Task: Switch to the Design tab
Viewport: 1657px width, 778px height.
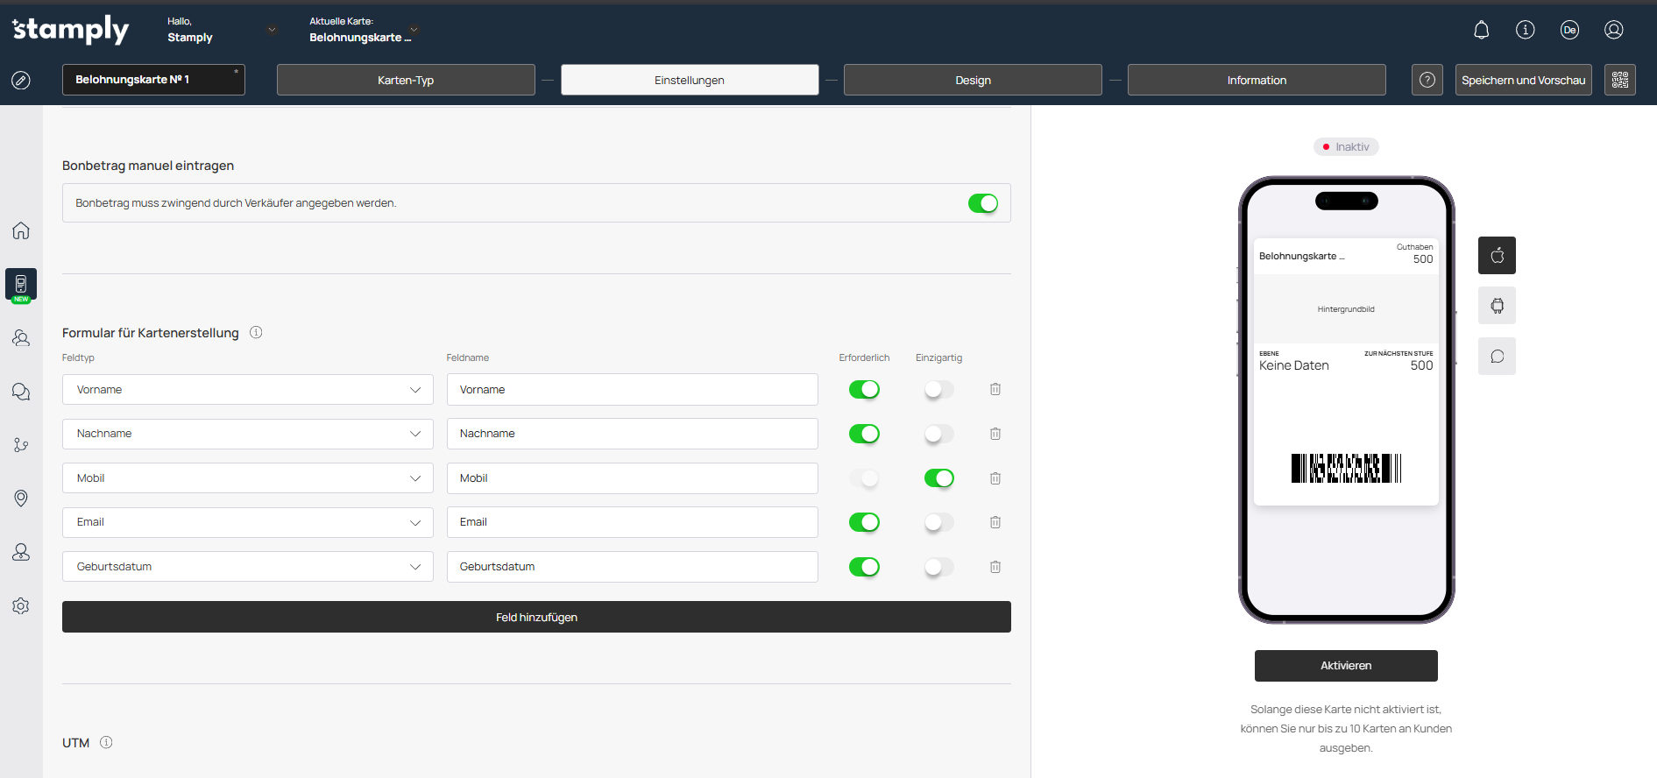Action: pyautogui.click(x=973, y=80)
